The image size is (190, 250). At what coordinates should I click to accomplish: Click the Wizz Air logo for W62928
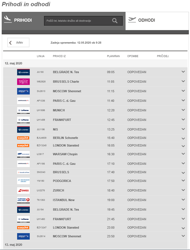tap(23, 82)
